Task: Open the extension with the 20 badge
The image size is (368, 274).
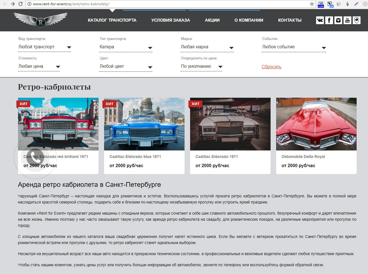Action: (x=330, y=4)
